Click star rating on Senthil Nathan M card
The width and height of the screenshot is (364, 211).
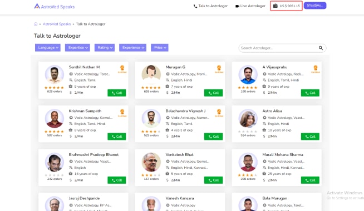pos(54,88)
